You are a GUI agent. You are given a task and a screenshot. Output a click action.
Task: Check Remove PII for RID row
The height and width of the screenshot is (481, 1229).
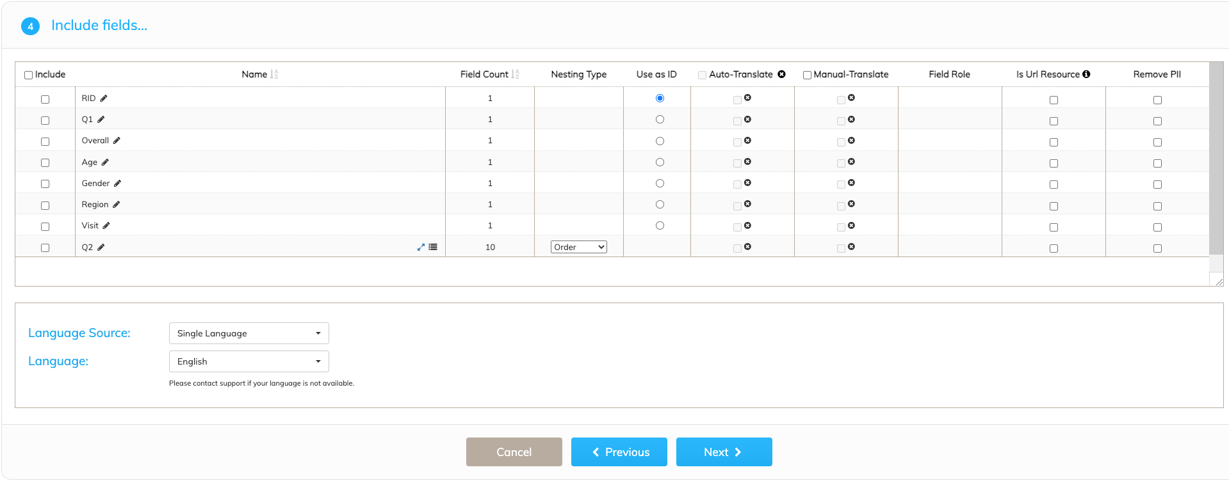pos(1157,100)
